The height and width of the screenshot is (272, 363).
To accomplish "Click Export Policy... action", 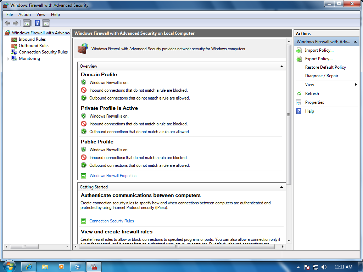I will click(x=319, y=59).
